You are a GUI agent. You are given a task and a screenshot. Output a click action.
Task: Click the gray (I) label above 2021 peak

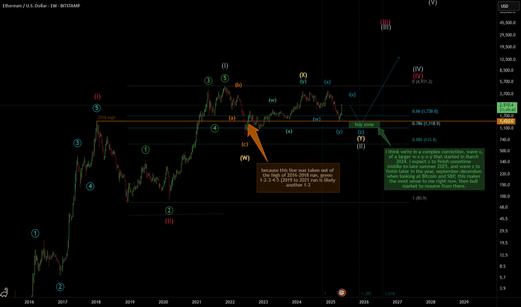pyautogui.click(x=225, y=66)
